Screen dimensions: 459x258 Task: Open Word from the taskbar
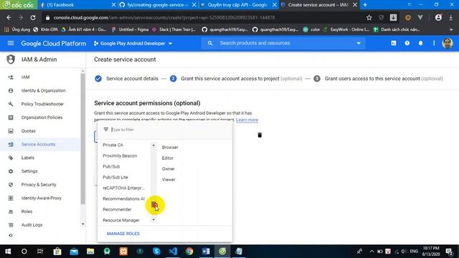(206, 252)
